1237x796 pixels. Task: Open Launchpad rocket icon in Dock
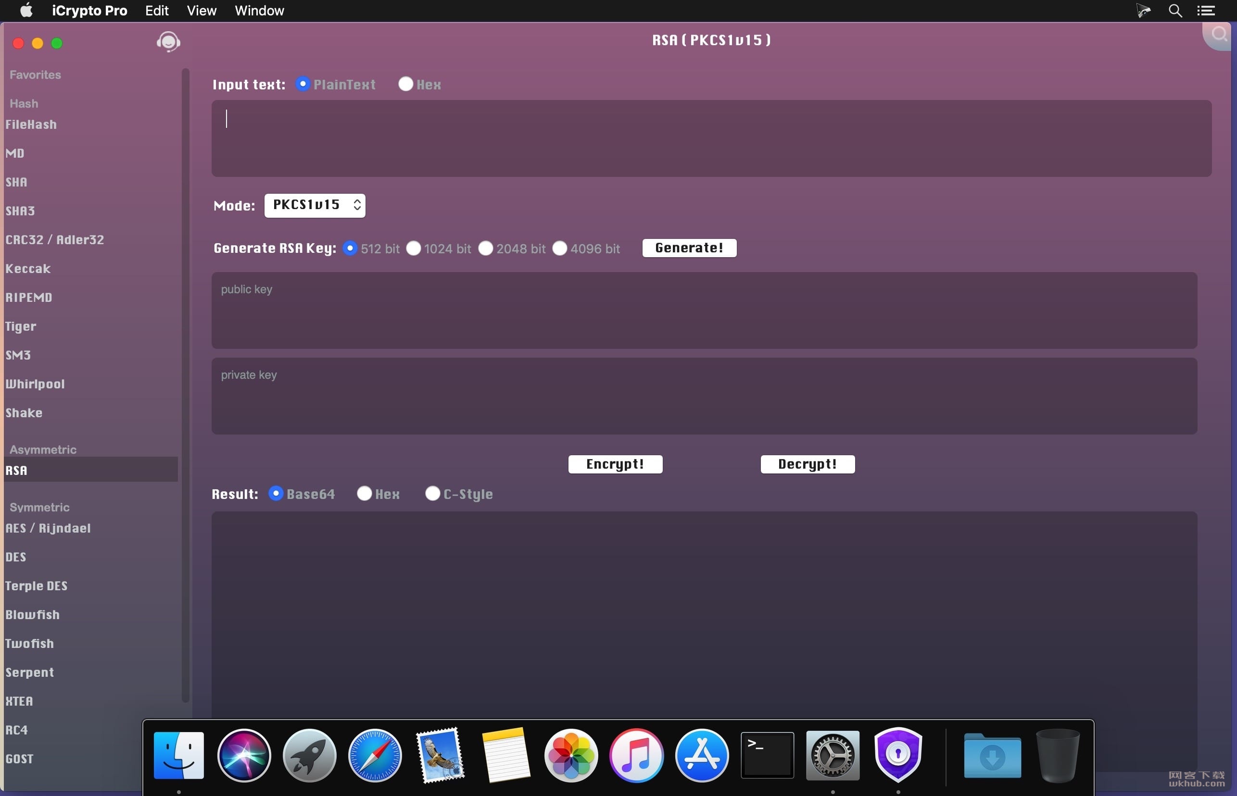point(309,755)
